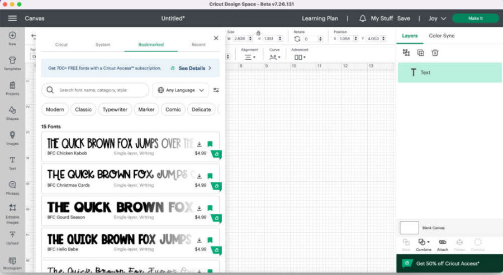Viewport: 503px width, 275px height.
Task: Expand the Any Language dropdown
Action: coord(181,90)
